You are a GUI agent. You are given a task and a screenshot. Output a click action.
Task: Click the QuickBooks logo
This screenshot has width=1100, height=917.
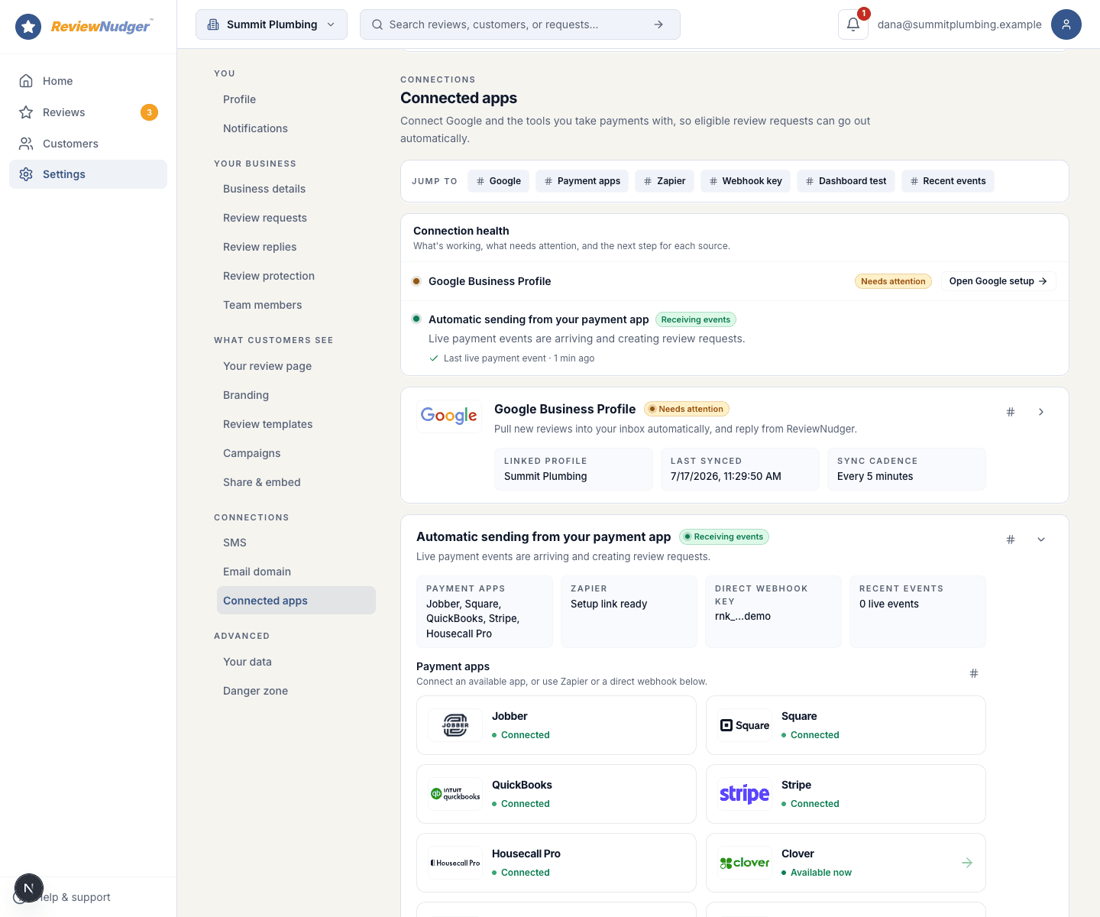pyautogui.click(x=455, y=794)
